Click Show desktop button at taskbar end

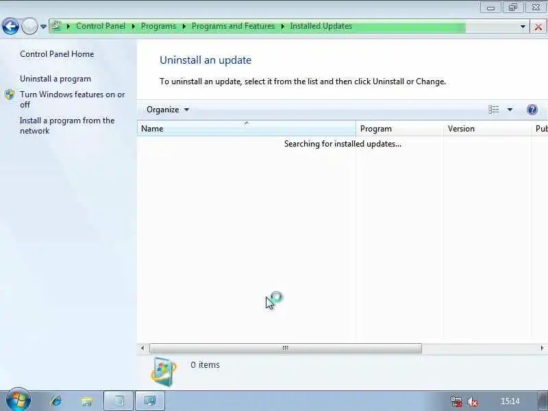[543, 401]
